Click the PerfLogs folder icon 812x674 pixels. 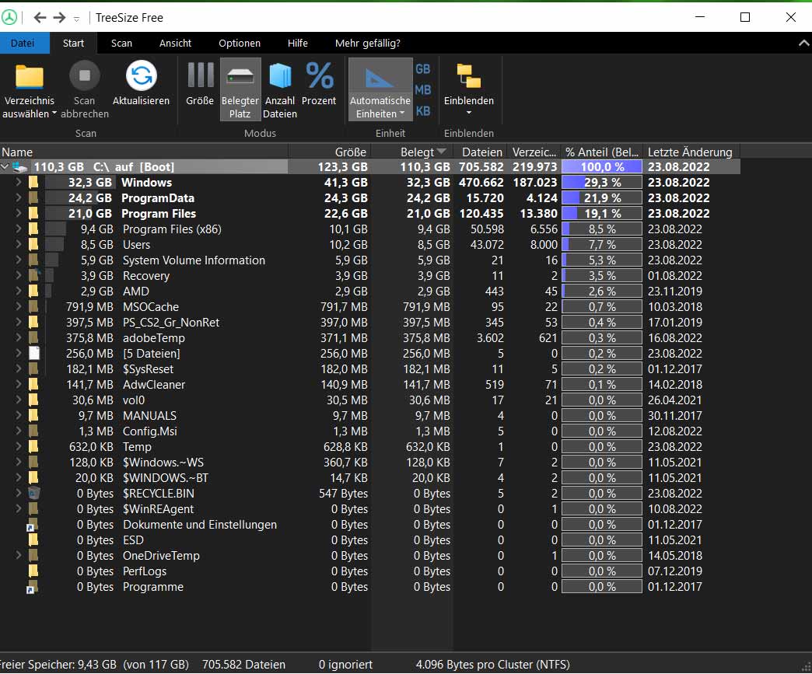pos(33,571)
